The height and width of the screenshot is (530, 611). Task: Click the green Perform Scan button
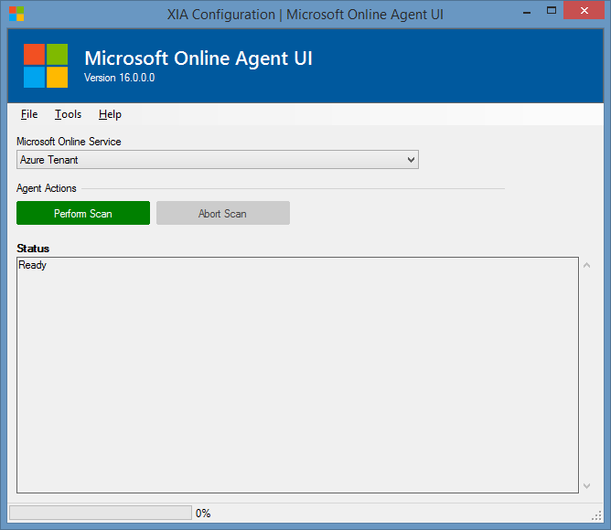[x=83, y=213]
